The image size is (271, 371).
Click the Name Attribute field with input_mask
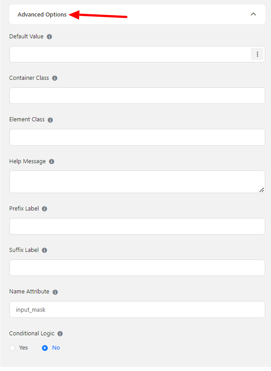(x=137, y=309)
